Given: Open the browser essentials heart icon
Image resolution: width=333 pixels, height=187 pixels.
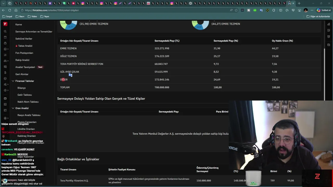Looking at the screenshot, I should coord(293,10).
